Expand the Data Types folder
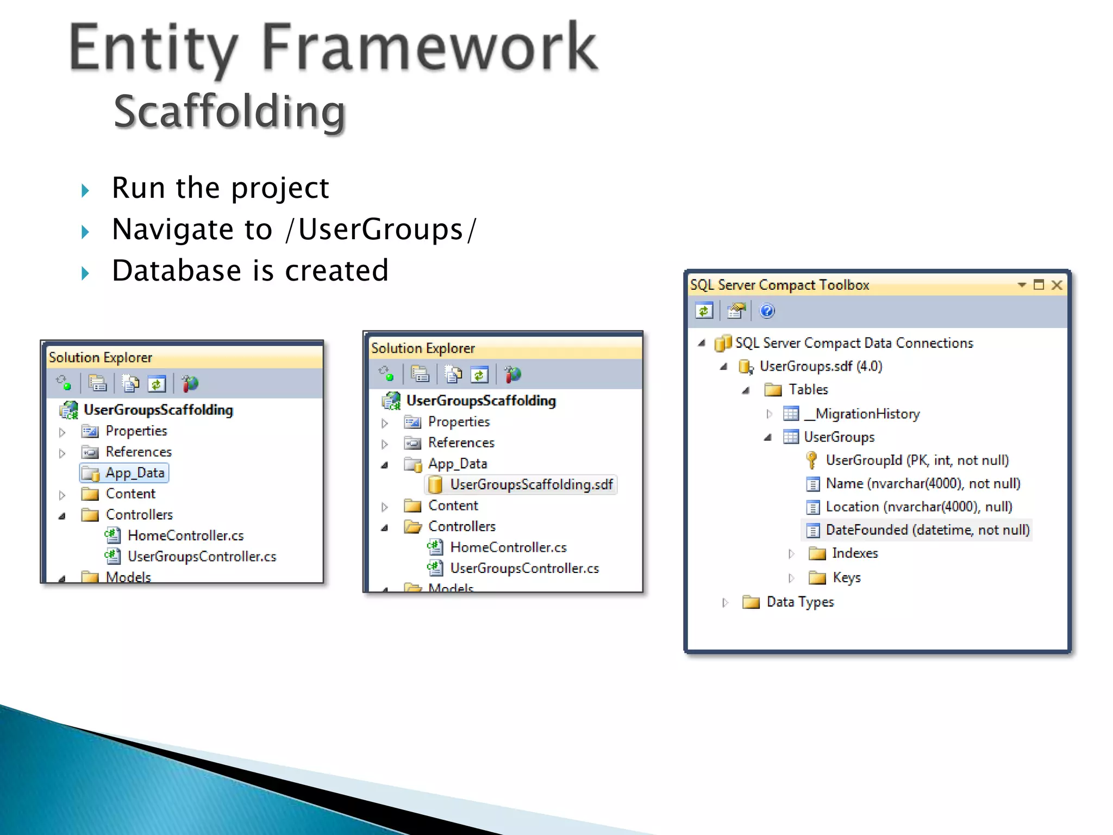Viewport: 1113px width, 835px height. 725,602
